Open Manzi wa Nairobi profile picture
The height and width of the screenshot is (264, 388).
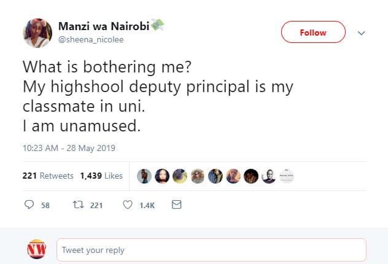37,33
